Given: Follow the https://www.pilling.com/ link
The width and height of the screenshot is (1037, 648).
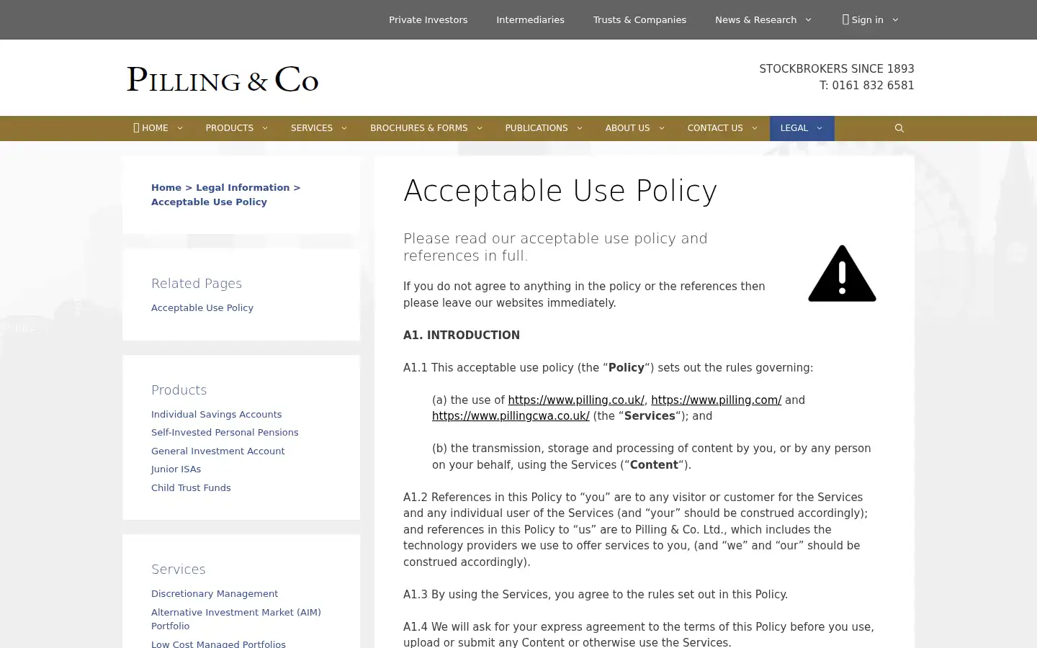Looking at the screenshot, I should point(716,400).
